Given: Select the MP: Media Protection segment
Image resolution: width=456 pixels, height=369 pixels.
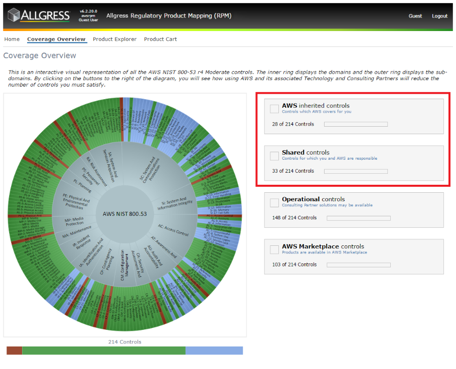Looking at the screenshot, I should (x=74, y=221).
